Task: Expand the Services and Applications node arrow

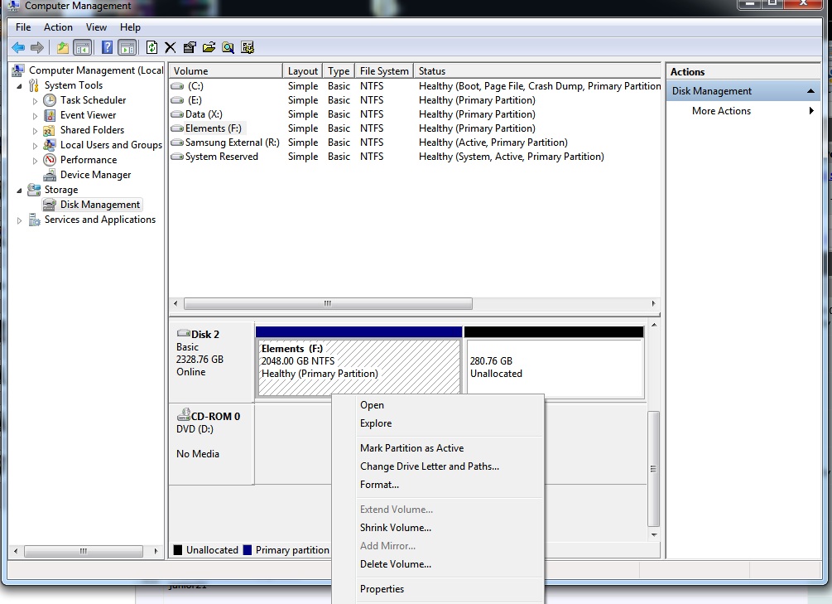Action: click(x=19, y=220)
